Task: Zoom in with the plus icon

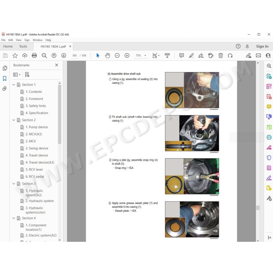Action: pos(127,55)
